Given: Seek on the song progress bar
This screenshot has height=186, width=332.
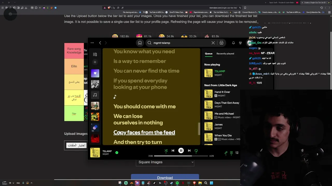Looking at the screenshot, I should [x=181, y=156].
